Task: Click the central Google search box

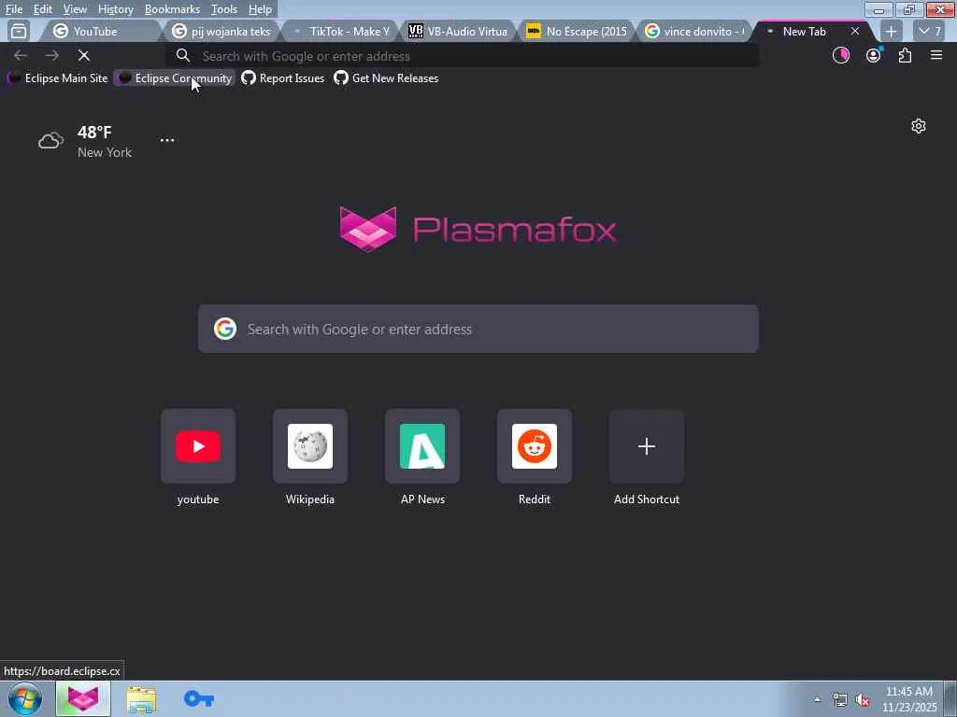Action: [478, 330]
